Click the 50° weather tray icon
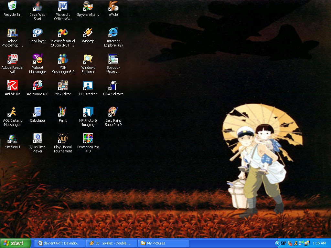 click(283, 243)
